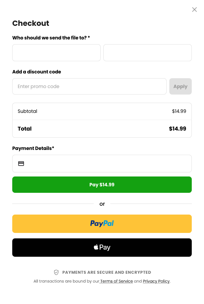Click the checkmark inside the security shield icon
The height and width of the screenshot is (304, 204).
coord(56,272)
